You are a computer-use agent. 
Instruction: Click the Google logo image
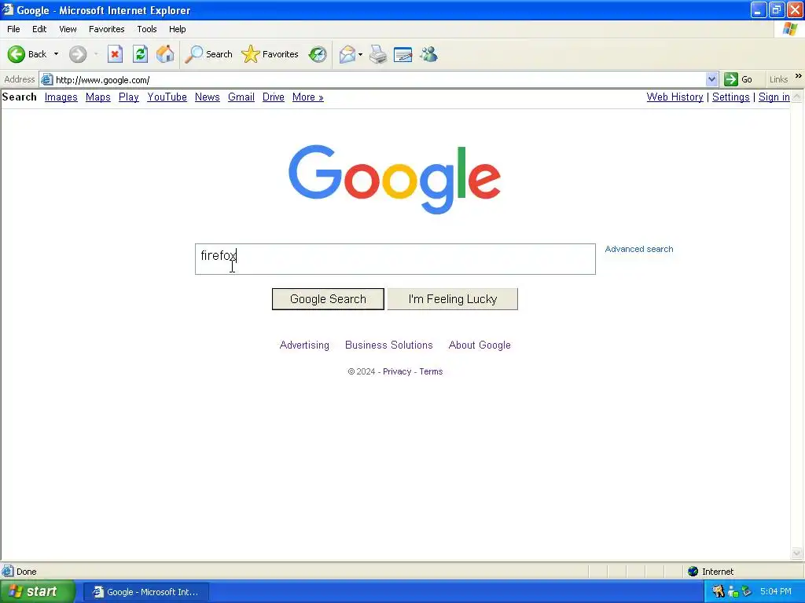pos(395,180)
